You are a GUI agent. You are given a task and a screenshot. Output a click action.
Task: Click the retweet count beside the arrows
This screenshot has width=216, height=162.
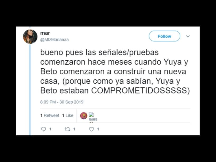(x=74, y=129)
